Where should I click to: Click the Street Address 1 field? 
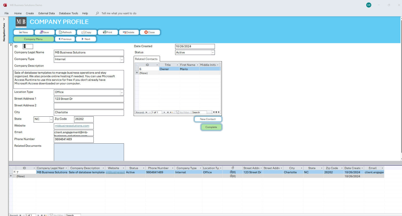[x=89, y=99]
